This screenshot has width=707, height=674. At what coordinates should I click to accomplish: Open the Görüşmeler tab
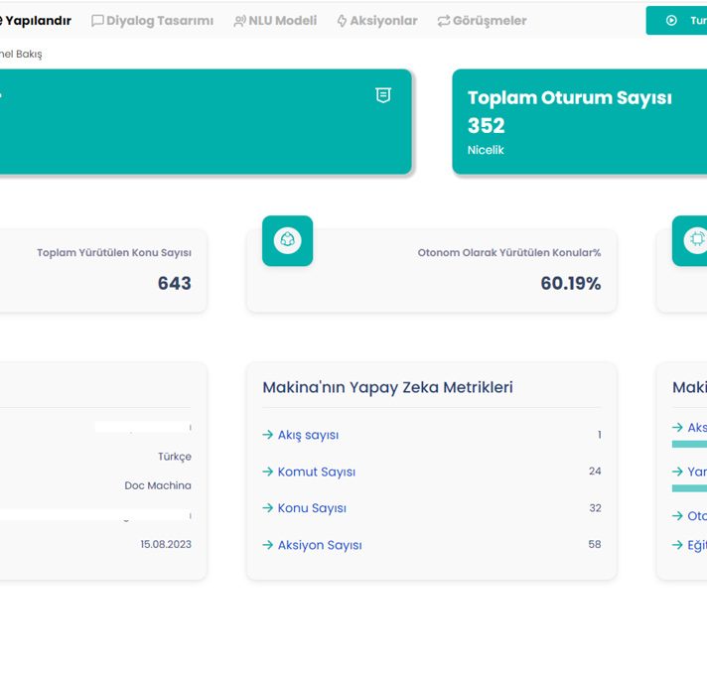coord(482,21)
